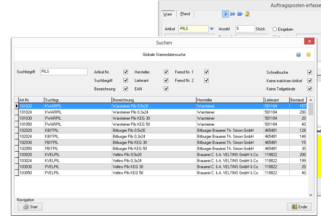The width and height of the screenshot is (321, 216).
Task: Select row Bitburger Pils 0,5x20
Action: click(x=163, y=130)
